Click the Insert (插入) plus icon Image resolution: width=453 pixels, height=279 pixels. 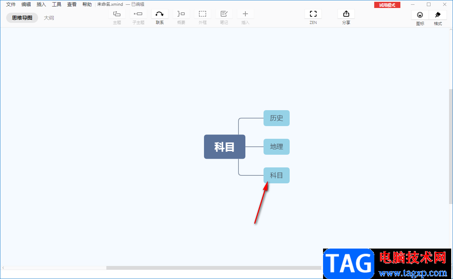(x=245, y=14)
